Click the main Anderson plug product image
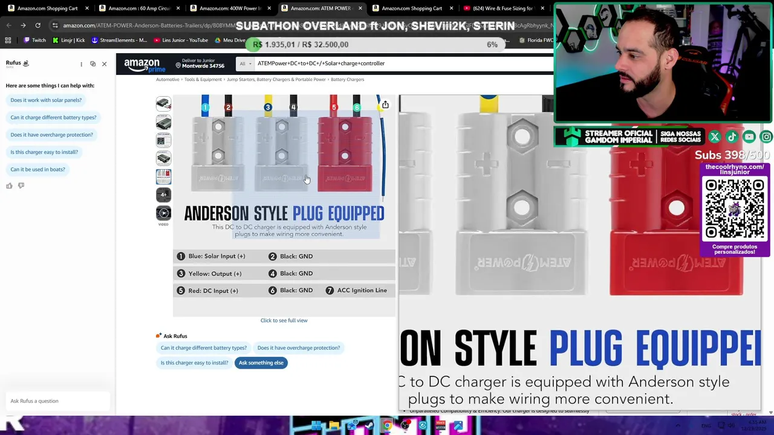Screen dimensions: 774x435 pos(284,205)
